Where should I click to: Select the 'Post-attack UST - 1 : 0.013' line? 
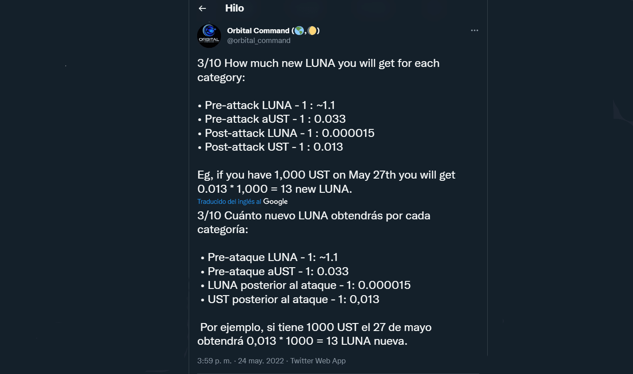270,147
